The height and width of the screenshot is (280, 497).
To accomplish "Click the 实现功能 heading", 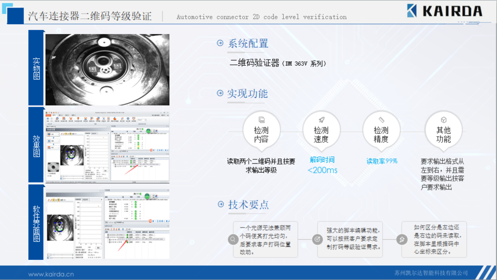I will pos(247,94).
